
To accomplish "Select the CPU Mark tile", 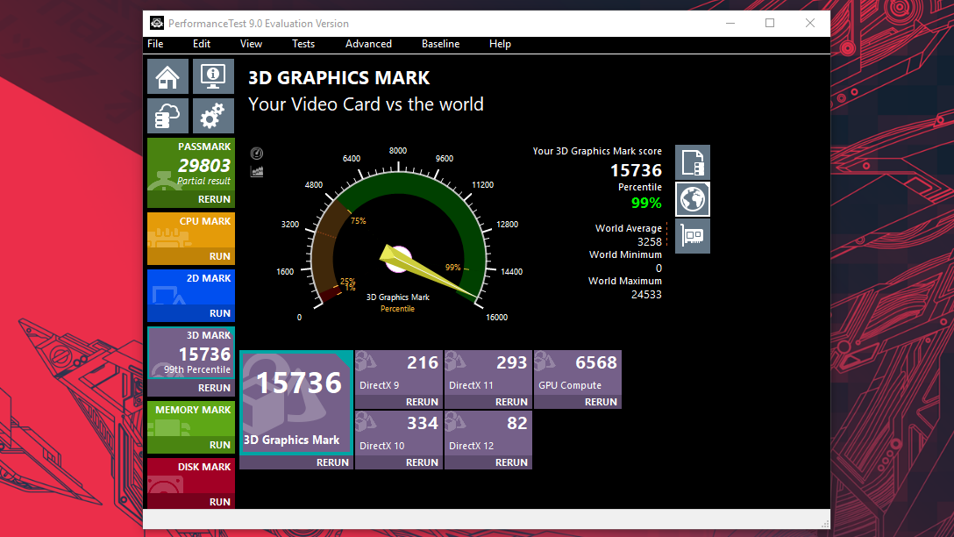I will [x=191, y=230].
